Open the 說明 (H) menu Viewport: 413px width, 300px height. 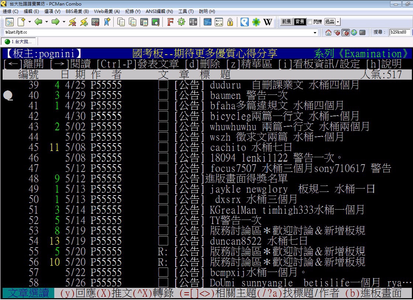click(x=207, y=11)
